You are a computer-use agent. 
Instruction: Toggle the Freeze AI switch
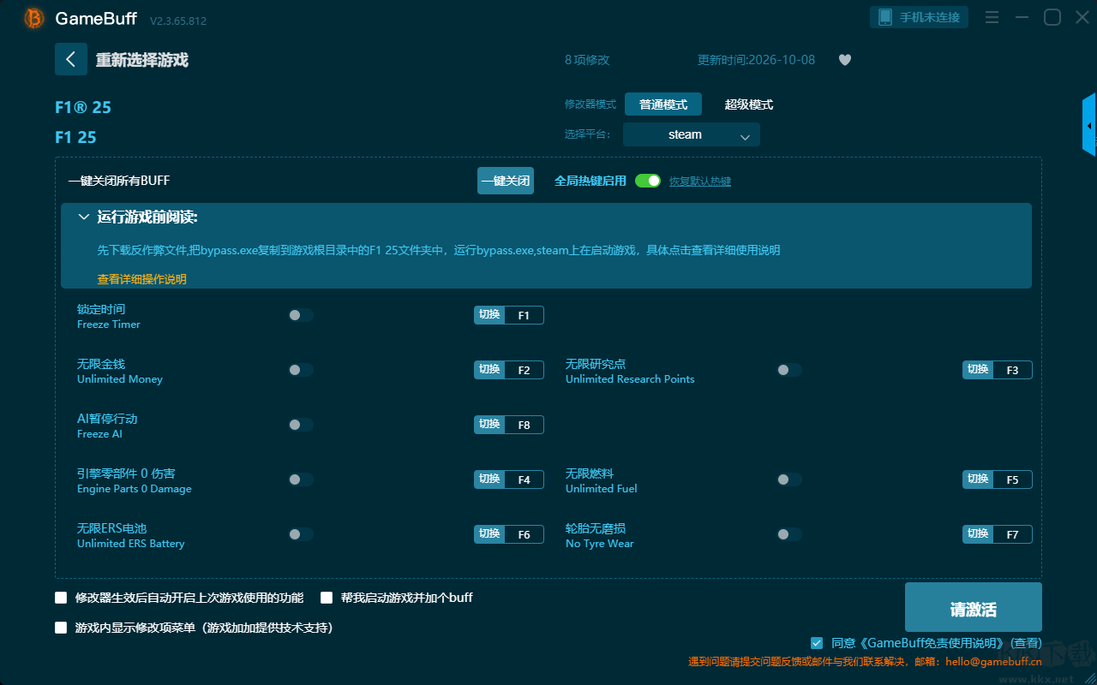301,425
